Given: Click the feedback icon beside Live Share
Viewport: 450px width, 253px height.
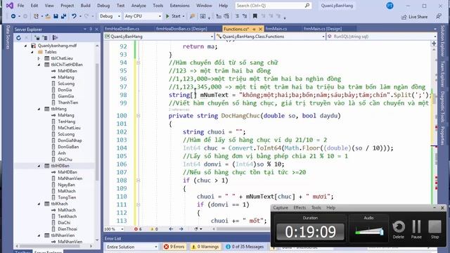Looking at the screenshot, I should (439, 16).
